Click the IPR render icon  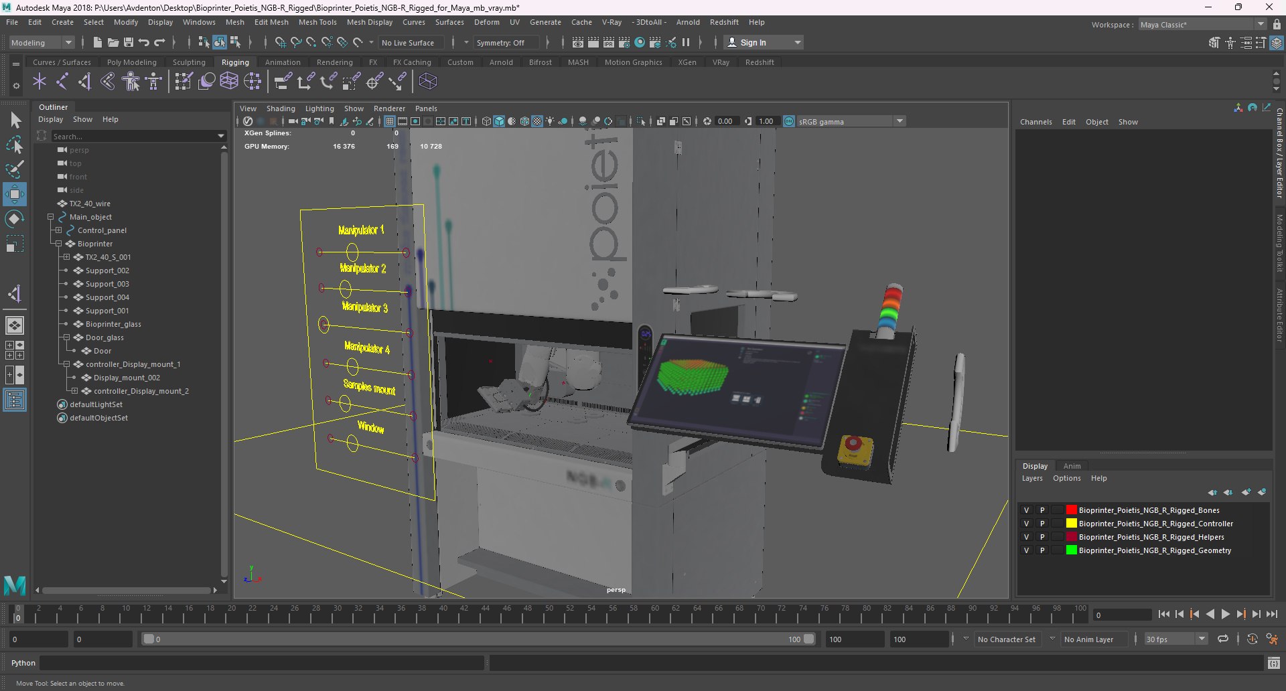point(609,42)
